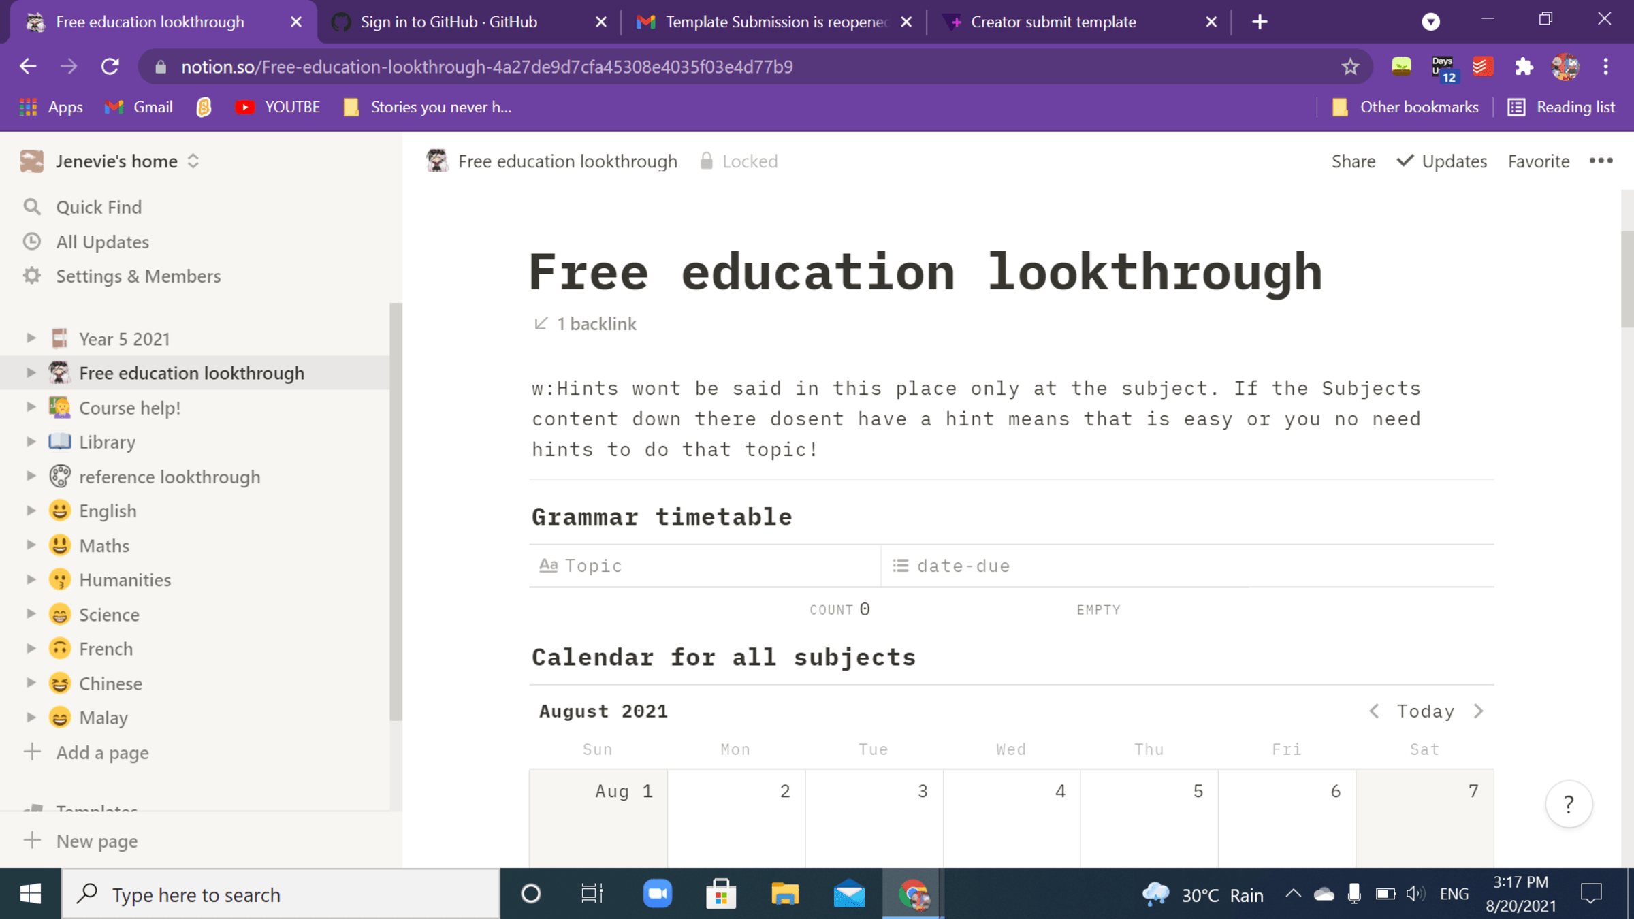
Task: Expand the Year 5 2021 page
Action: point(30,338)
